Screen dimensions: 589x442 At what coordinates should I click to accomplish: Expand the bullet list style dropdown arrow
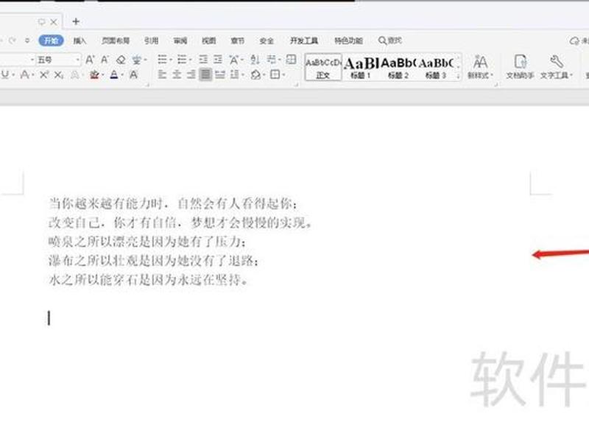(171, 60)
